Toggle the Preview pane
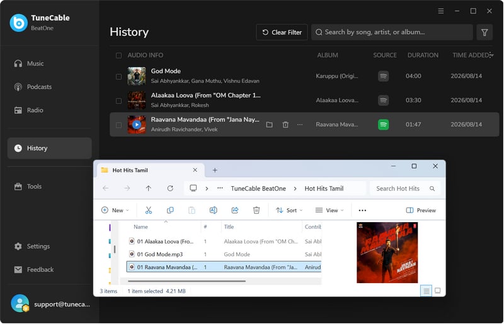This screenshot has height=324, width=504. pyautogui.click(x=421, y=210)
